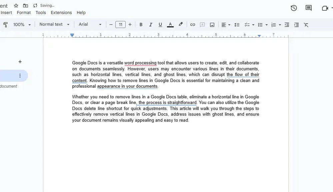The height and width of the screenshot is (192, 333).
Task: Add a comment from toolbar
Action: (x=202, y=25)
